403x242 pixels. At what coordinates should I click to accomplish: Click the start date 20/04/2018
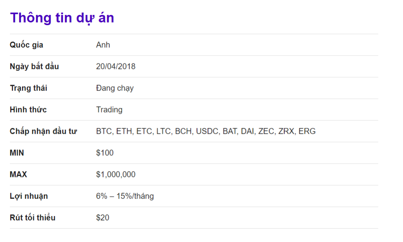tap(116, 67)
